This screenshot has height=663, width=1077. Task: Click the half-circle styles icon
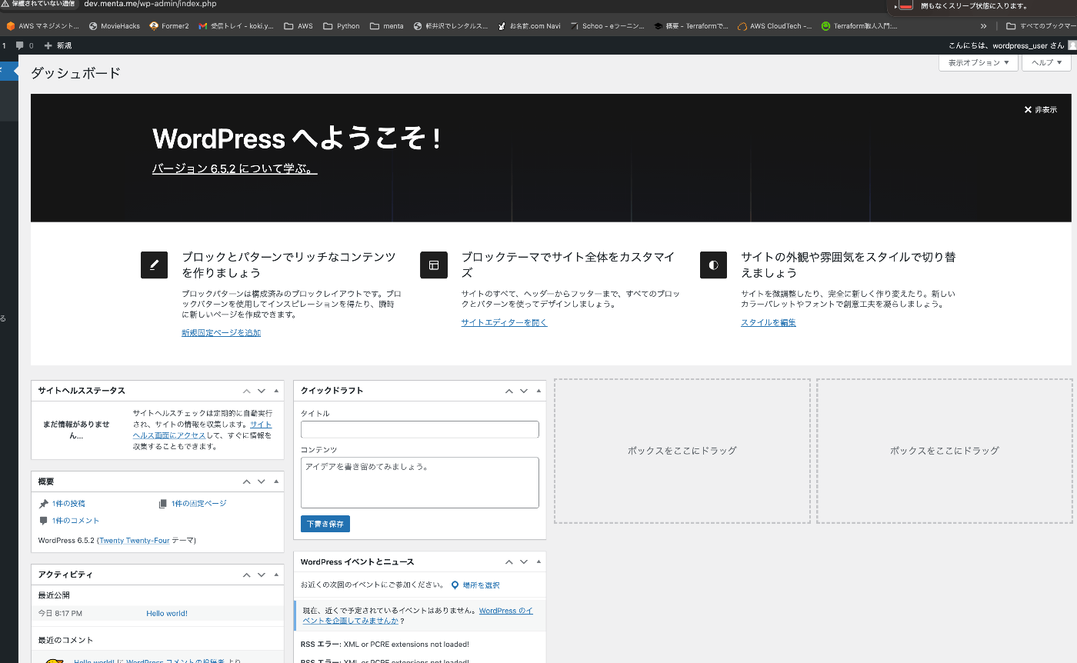(713, 265)
